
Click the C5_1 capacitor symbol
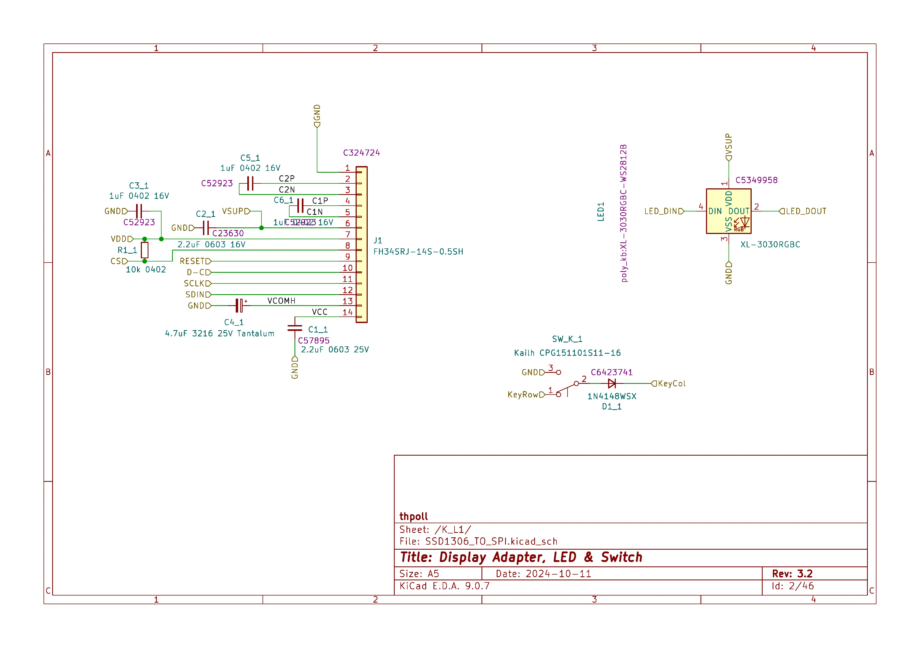[250, 183]
